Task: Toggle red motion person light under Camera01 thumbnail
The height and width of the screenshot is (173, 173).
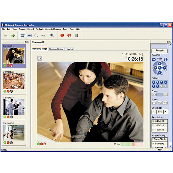Action: [x=11, y=66]
